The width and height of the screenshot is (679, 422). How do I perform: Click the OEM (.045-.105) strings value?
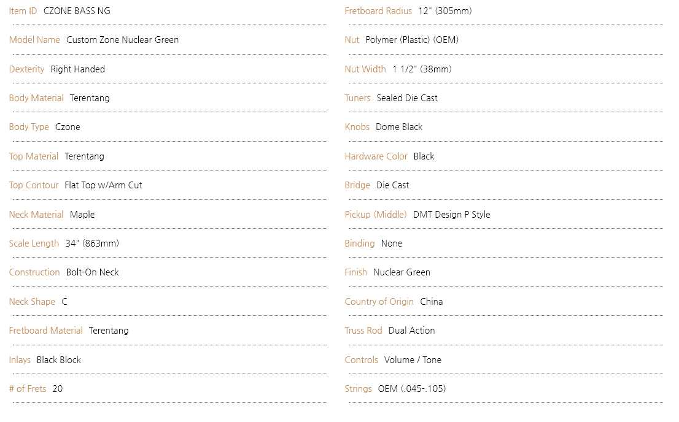(411, 389)
